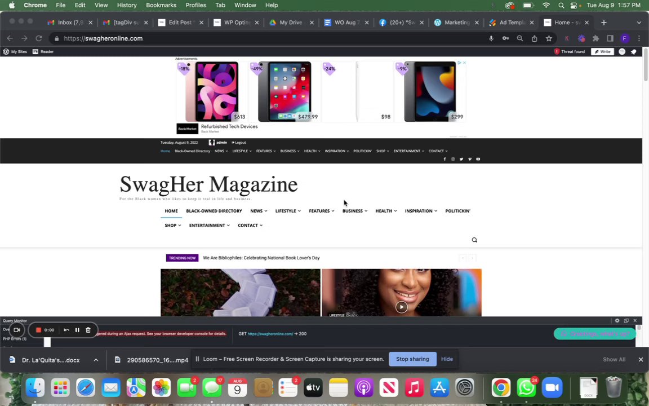The image size is (649, 406).
Task: Pop out Query Monitor panel icon
Action: click(x=626, y=321)
